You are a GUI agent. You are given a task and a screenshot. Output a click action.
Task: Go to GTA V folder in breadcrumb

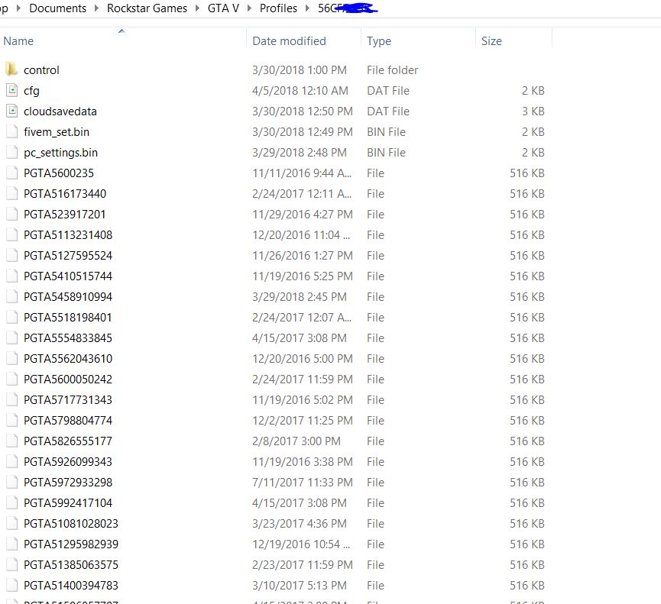click(223, 8)
